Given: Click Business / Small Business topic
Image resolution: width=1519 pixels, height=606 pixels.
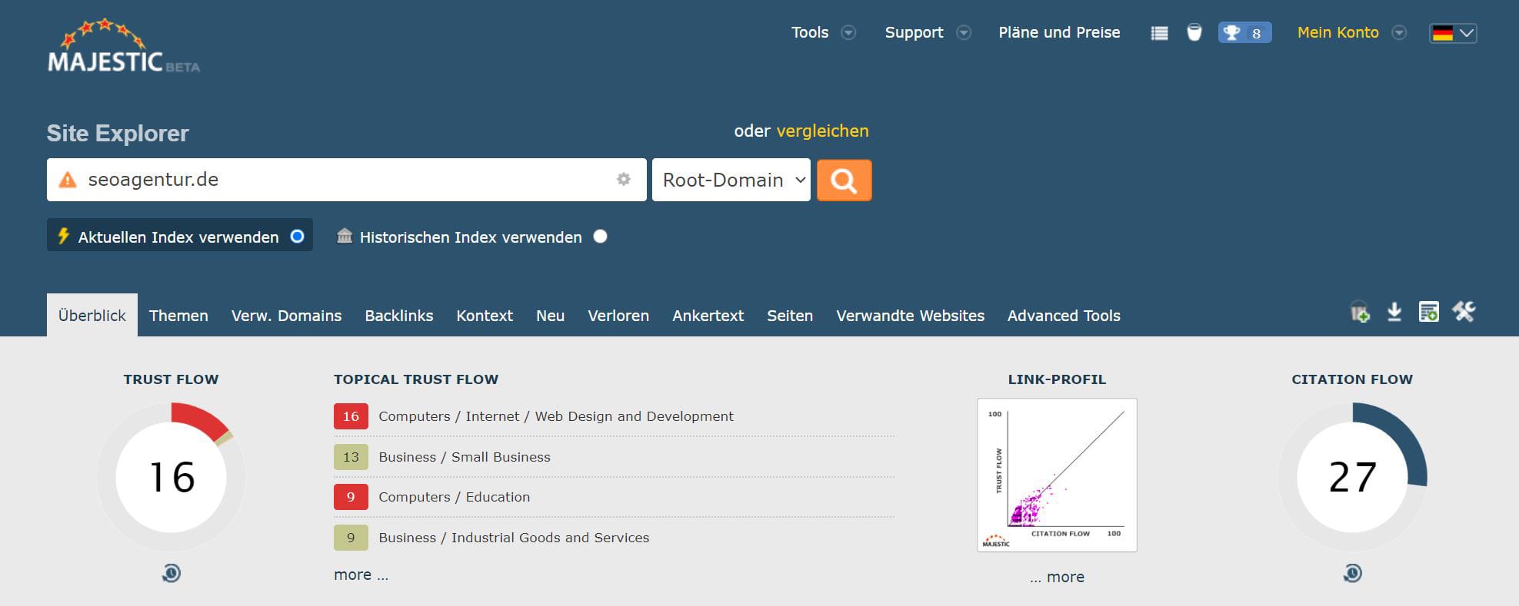Looking at the screenshot, I should point(465,457).
